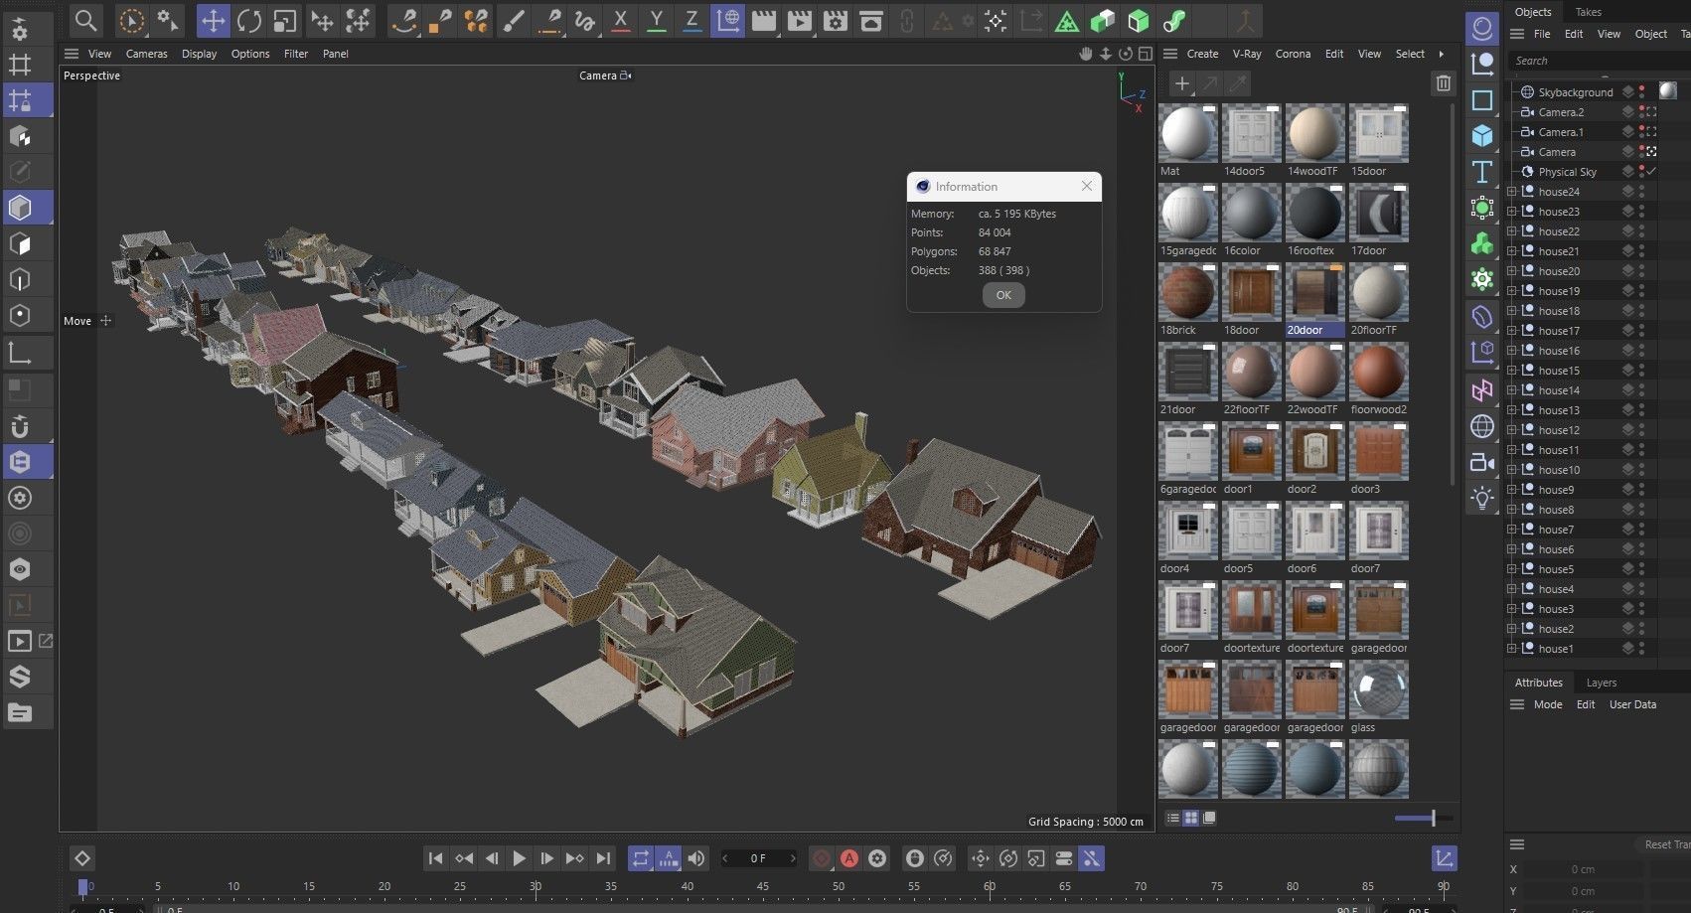Open the Cameras viewport menu
The image size is (1691, 913).
point(146,54)
